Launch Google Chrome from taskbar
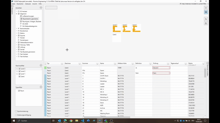The height and width of the screenshot is (123, 220). point(71,121)
